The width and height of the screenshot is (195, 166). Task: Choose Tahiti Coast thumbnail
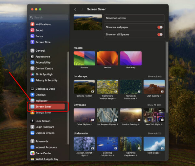(x=154, y=144)
